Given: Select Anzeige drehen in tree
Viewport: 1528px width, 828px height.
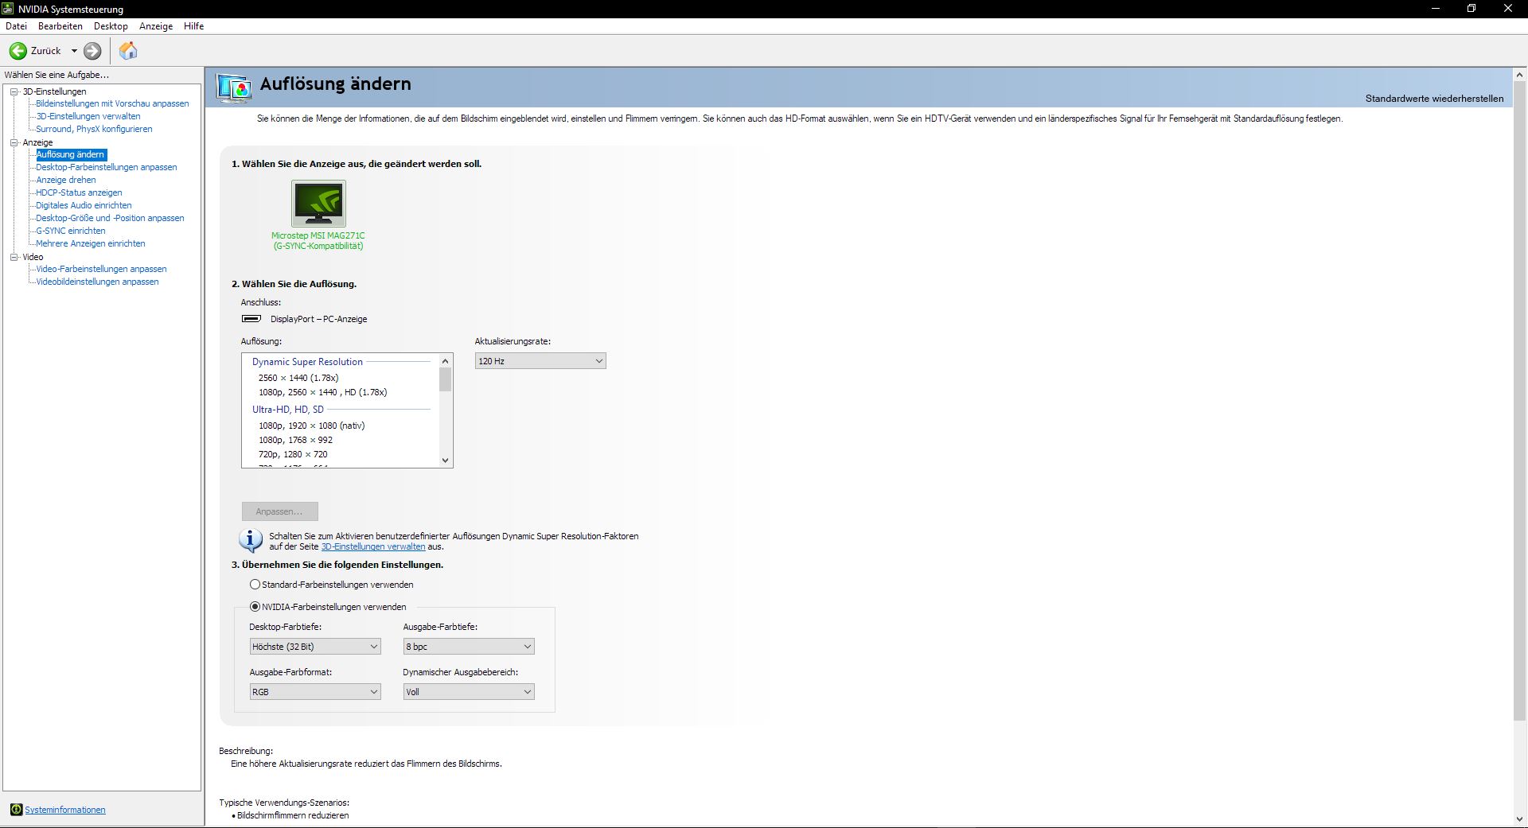Looking at the screenshot, I should [x=66, y=180].
